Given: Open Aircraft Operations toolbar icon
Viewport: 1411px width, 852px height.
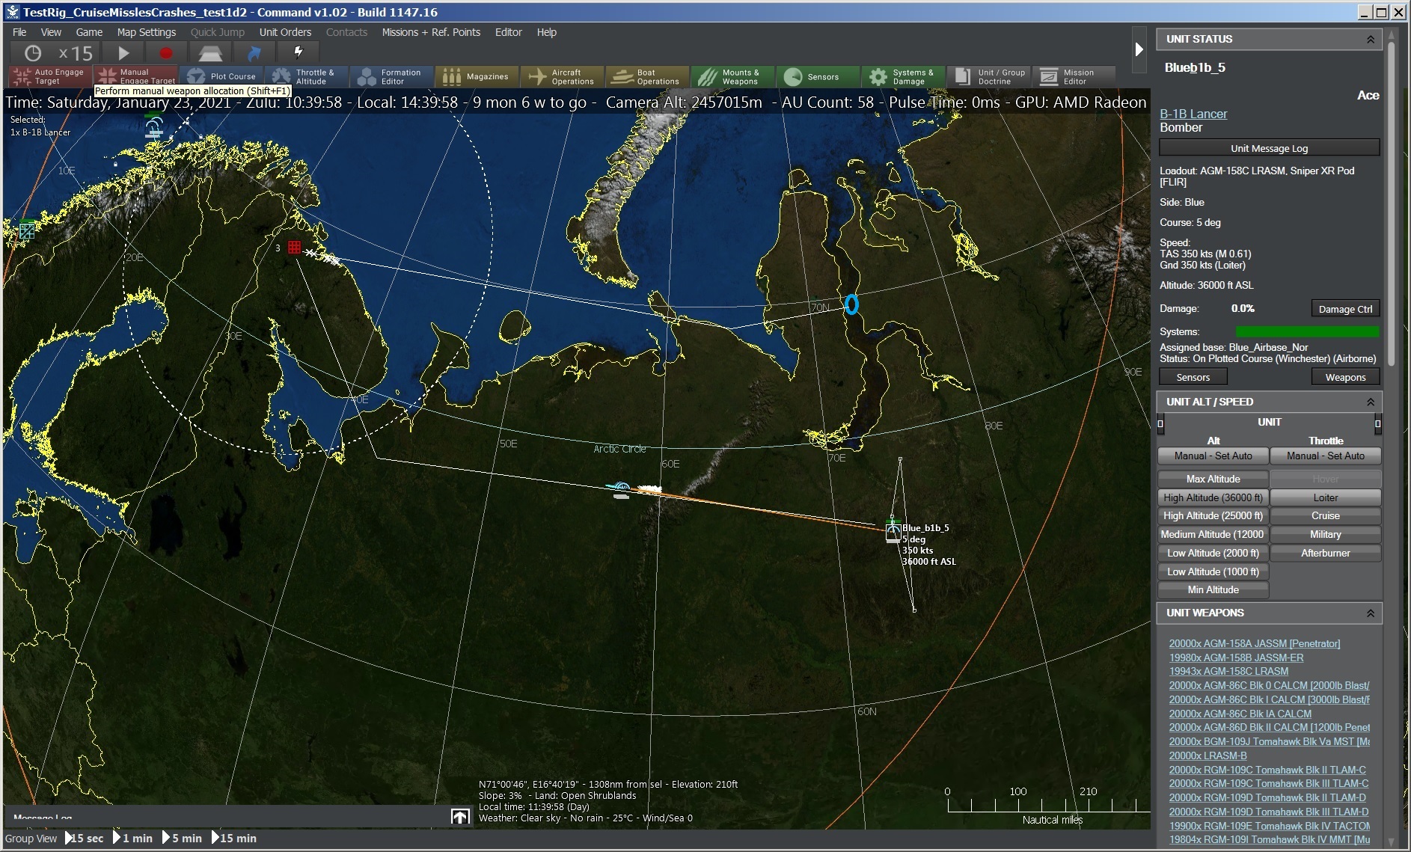Looking at the screenshot, I should [562, 76].
